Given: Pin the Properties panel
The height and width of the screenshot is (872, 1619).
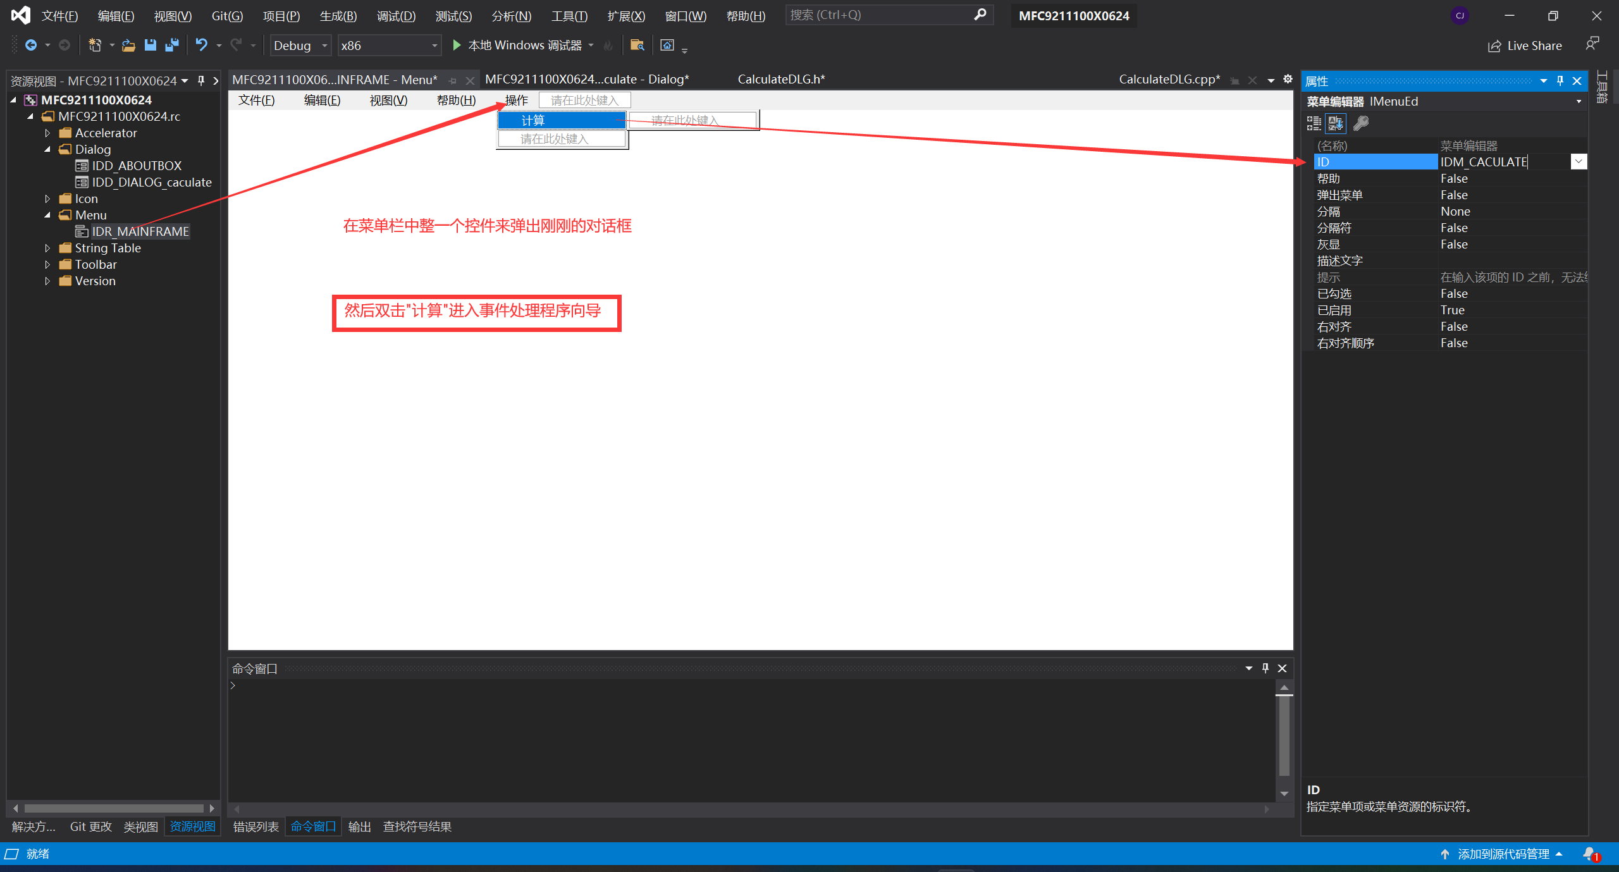Looking at the screenshot, I should [x=1560, y=80].
